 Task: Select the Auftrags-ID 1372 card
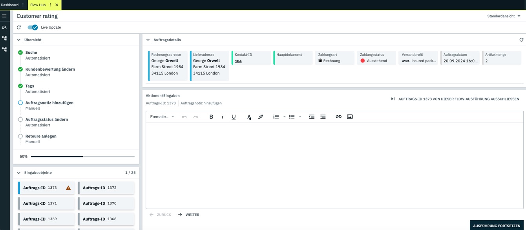[x=106, y=188]
